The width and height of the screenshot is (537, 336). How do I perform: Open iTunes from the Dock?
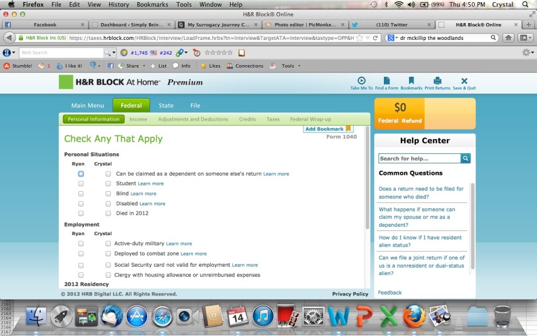coord(263,317)
